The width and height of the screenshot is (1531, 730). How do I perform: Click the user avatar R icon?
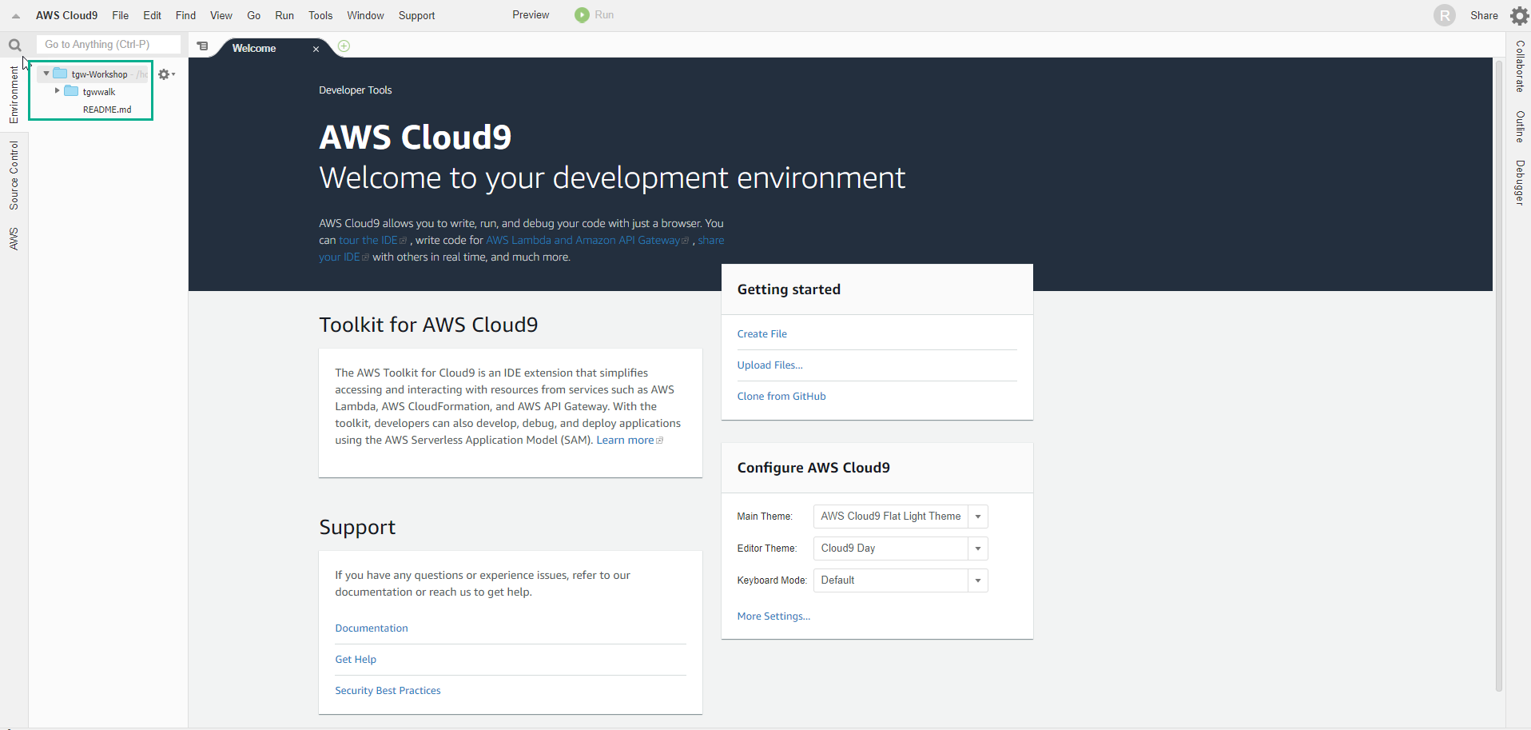point(1444,15)
